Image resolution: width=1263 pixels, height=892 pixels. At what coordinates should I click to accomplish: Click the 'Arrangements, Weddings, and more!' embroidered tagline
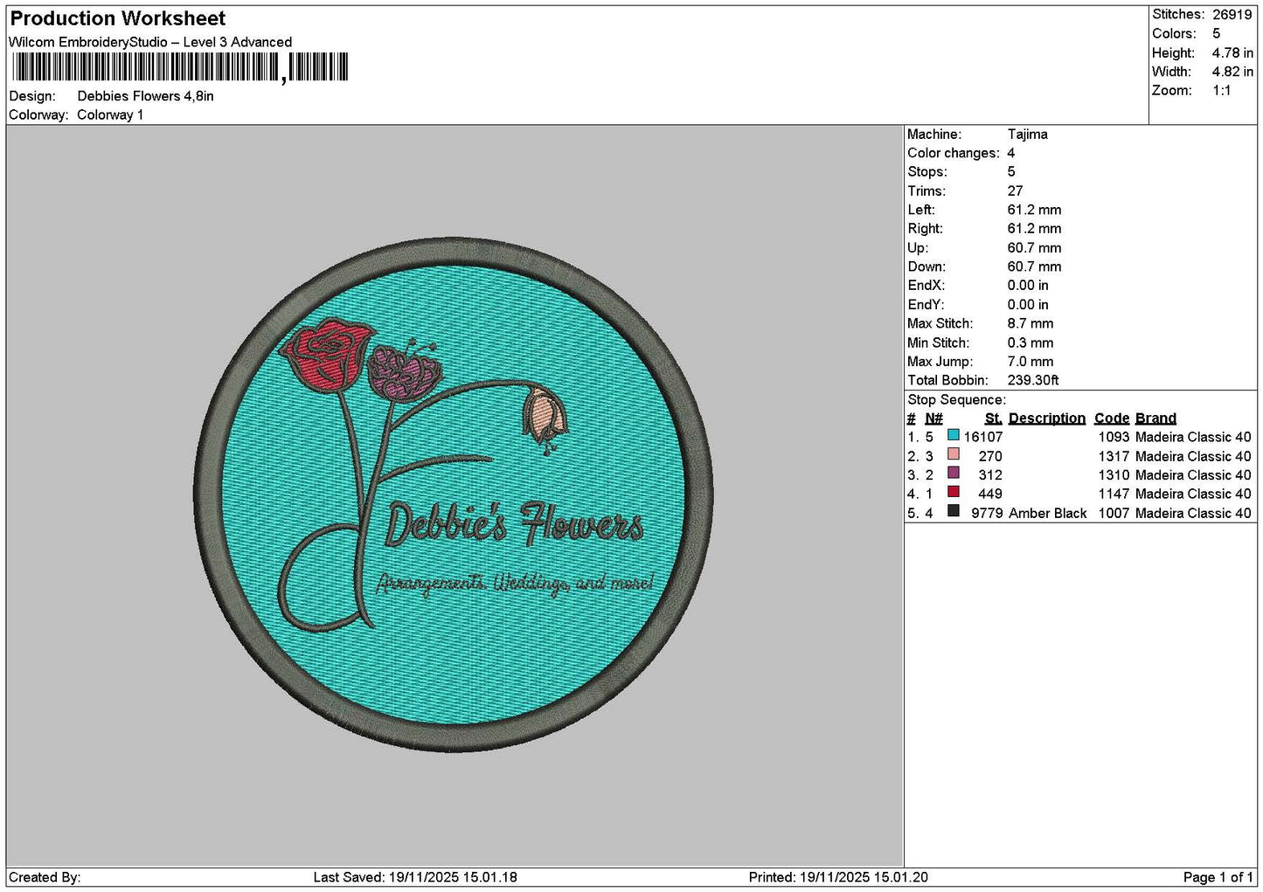point(515,584)
